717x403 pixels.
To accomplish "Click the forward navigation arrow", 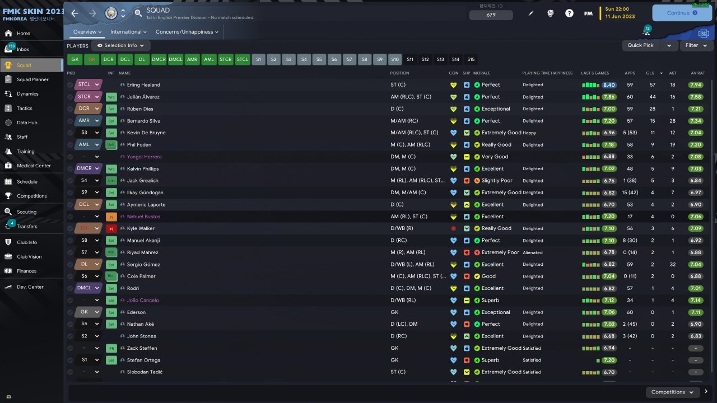I will (x=92, y=13).
